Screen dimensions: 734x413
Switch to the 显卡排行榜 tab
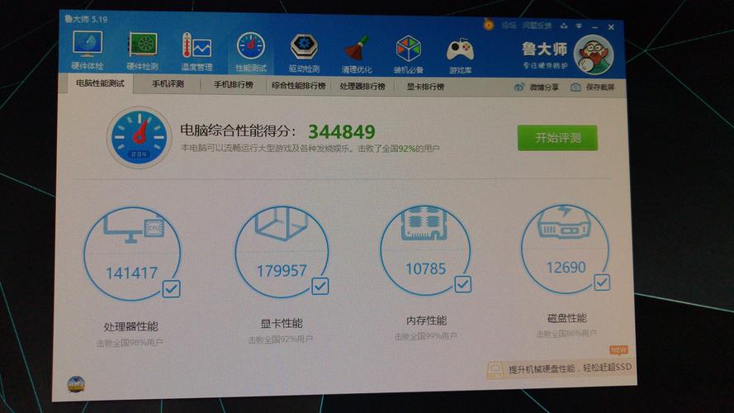click(x=424, y=86)
